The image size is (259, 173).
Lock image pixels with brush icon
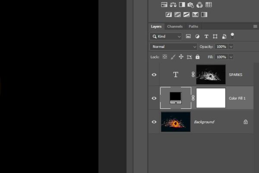[173, 57]
